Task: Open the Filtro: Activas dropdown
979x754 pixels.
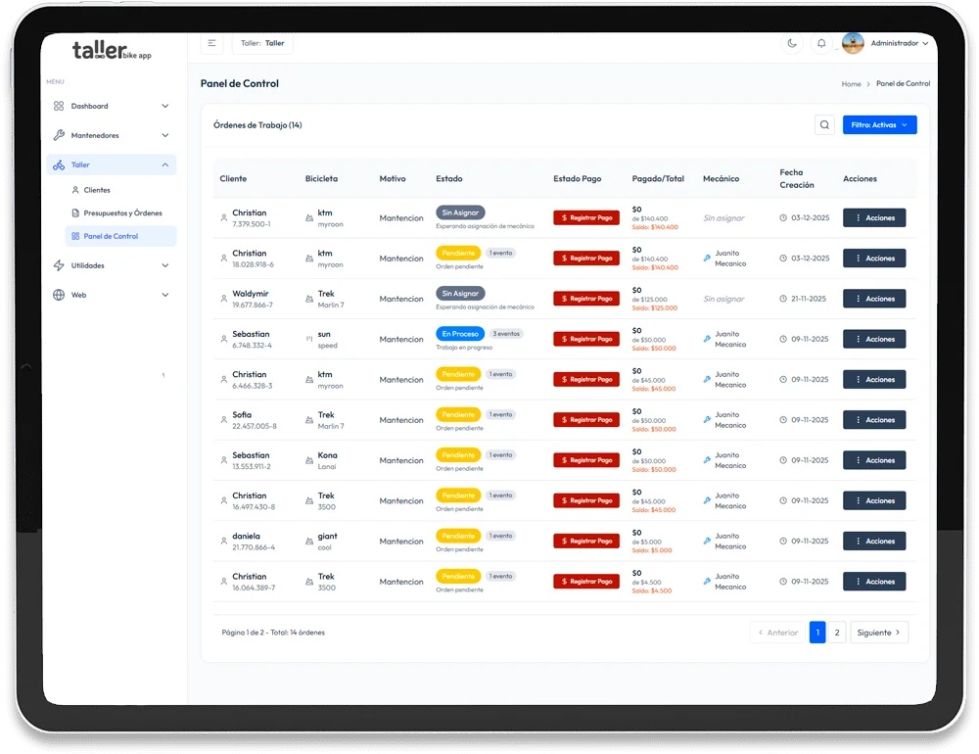Action: coord(879,125)
